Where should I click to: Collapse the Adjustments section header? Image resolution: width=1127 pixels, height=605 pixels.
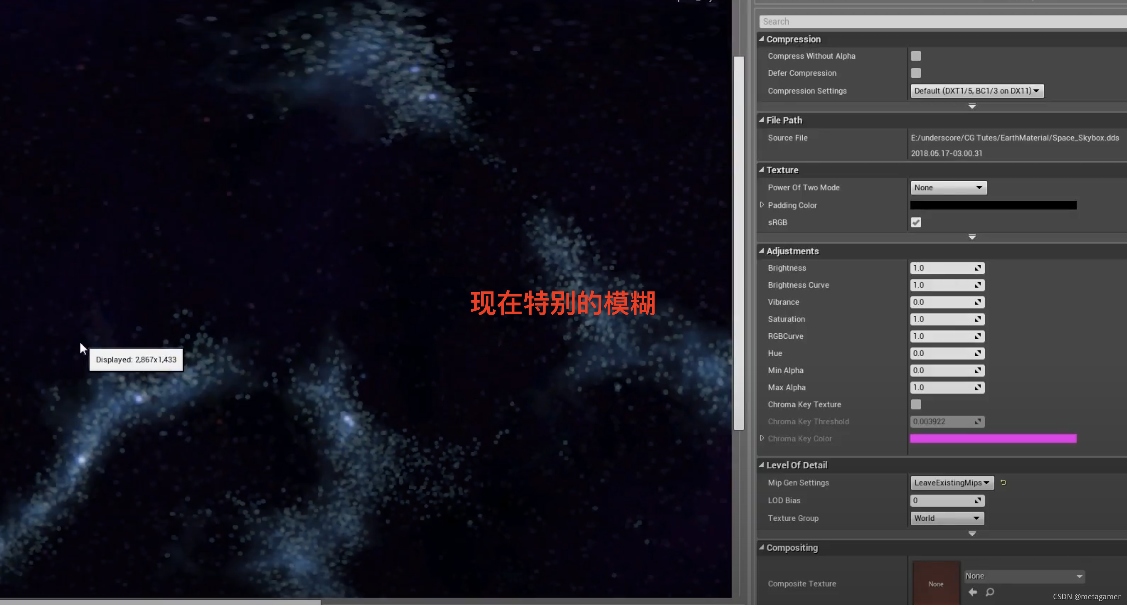pyautogui.click(x=792, y=251)
